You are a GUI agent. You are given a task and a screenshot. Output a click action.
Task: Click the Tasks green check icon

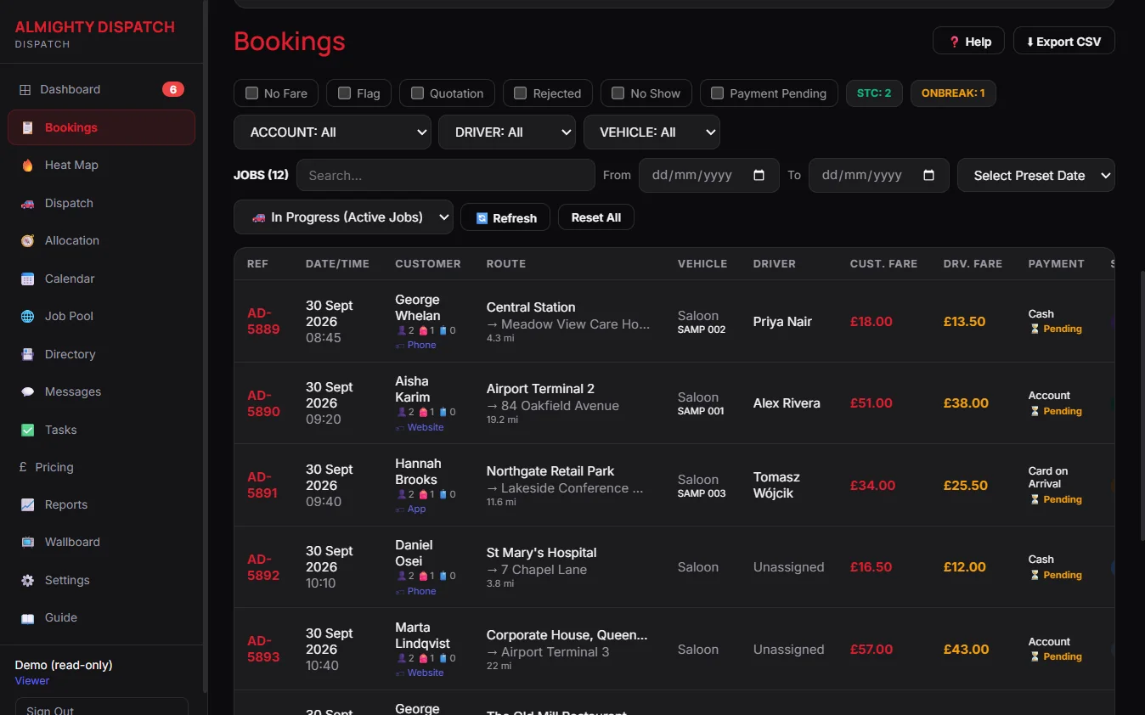28,430
